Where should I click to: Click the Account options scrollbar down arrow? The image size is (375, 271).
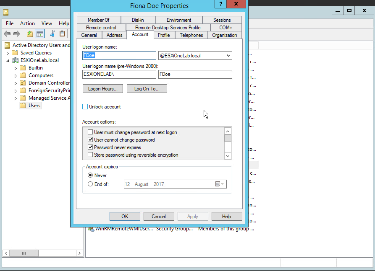[228, 155]
